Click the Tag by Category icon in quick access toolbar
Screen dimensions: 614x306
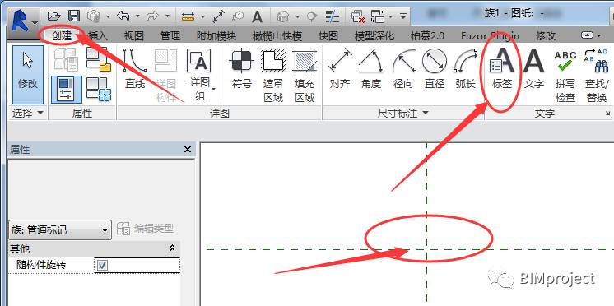pos(238,16)
